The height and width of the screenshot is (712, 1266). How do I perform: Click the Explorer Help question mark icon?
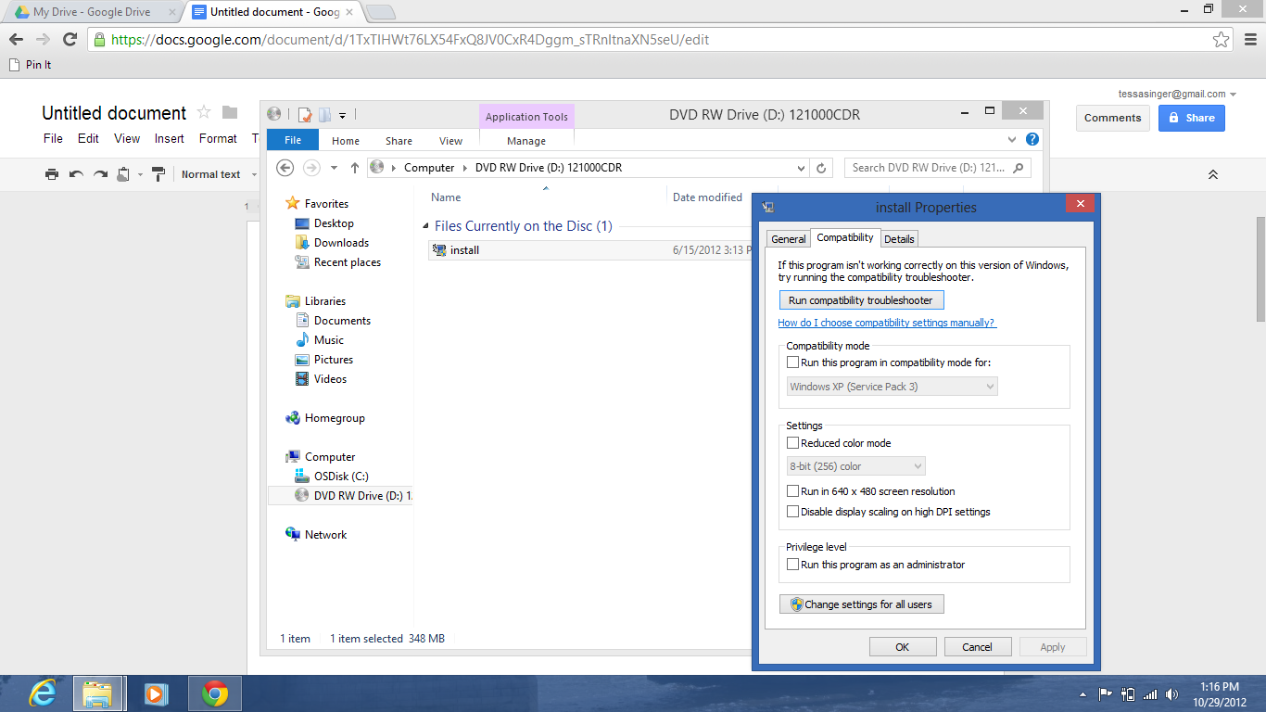point(1032,140)
